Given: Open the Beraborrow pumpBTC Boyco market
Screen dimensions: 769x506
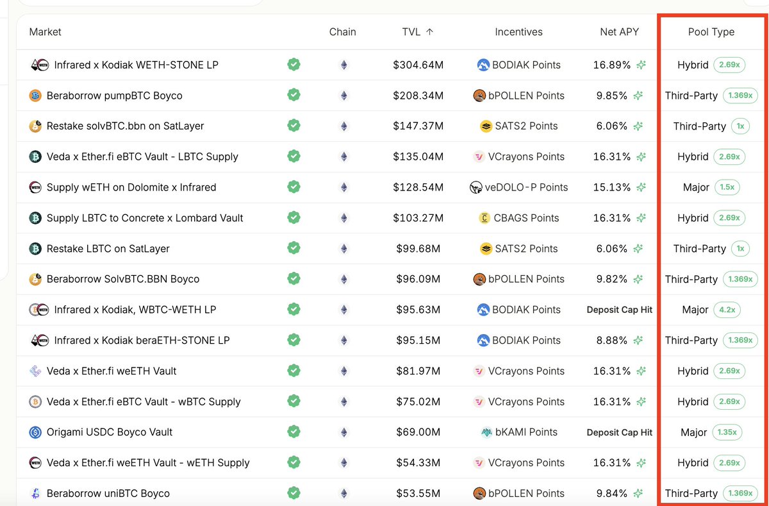Looking at the screenshot, I should (114, 96).
